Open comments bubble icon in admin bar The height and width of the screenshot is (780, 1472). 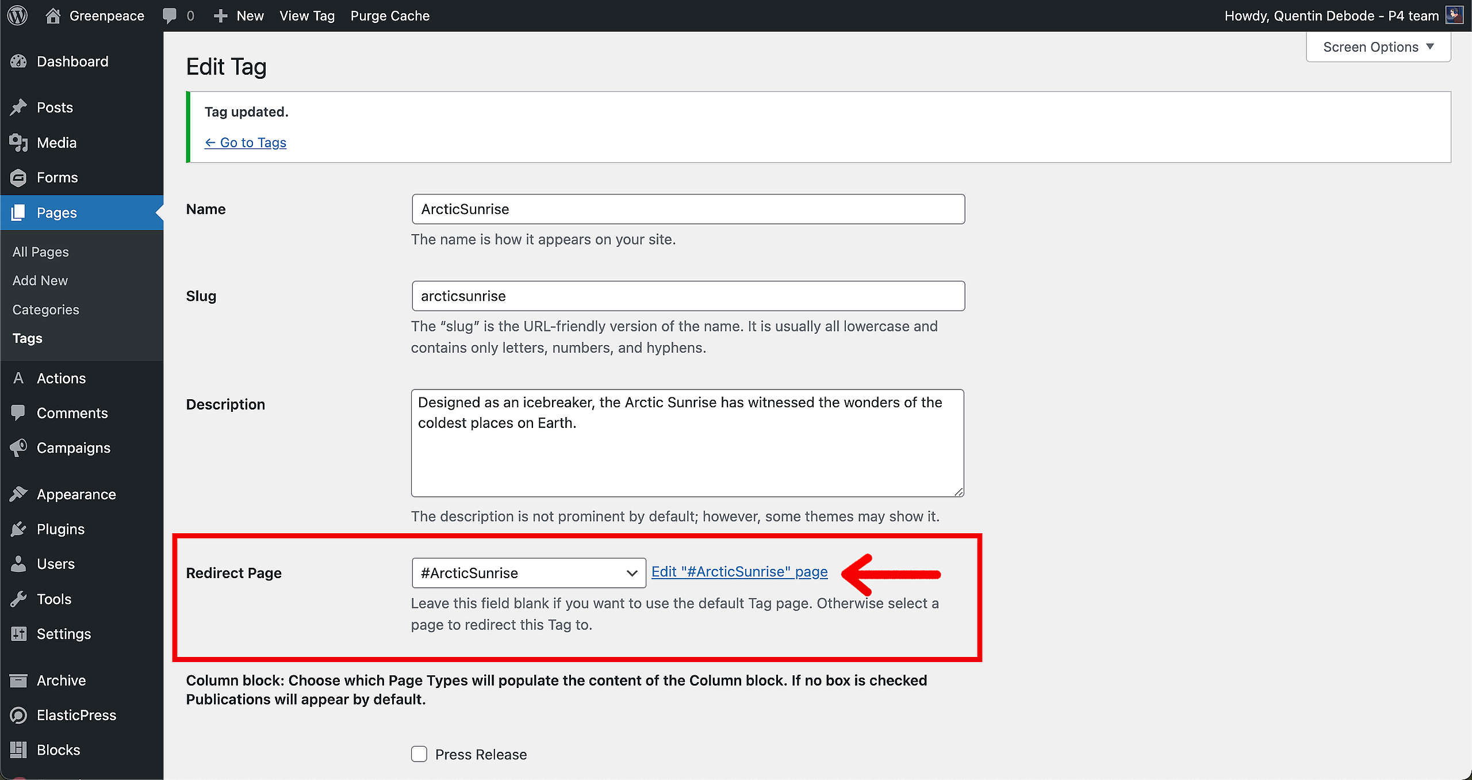170,16
